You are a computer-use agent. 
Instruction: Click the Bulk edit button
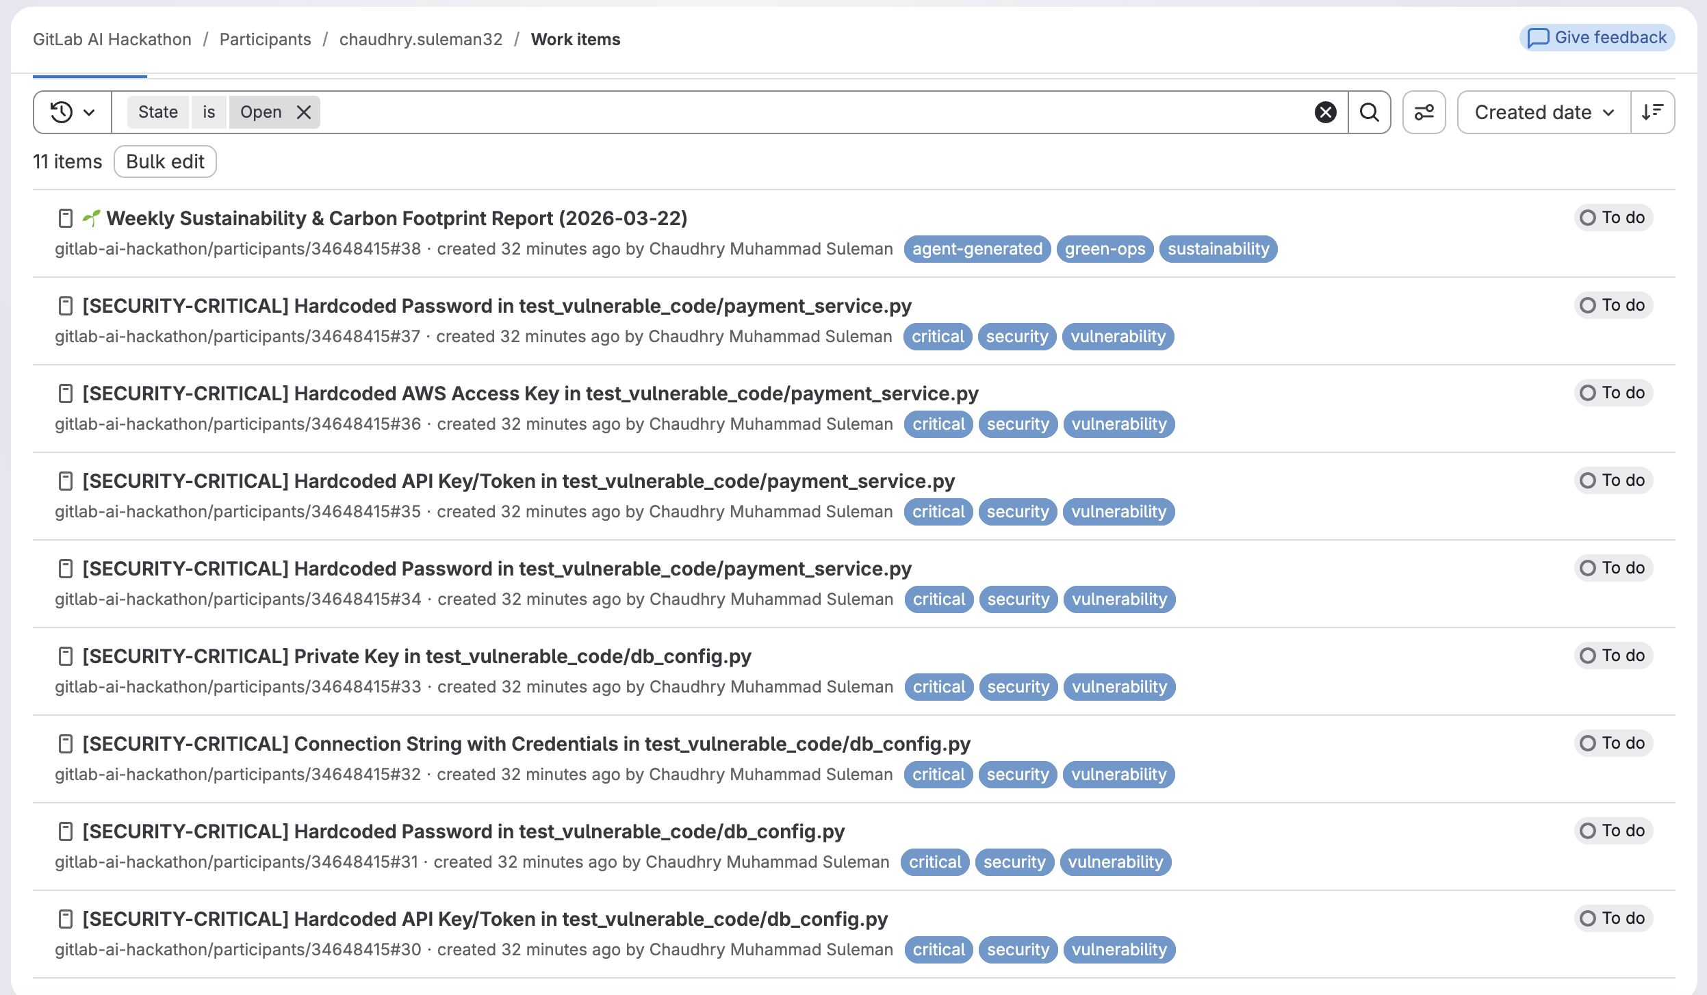point(165,161)
